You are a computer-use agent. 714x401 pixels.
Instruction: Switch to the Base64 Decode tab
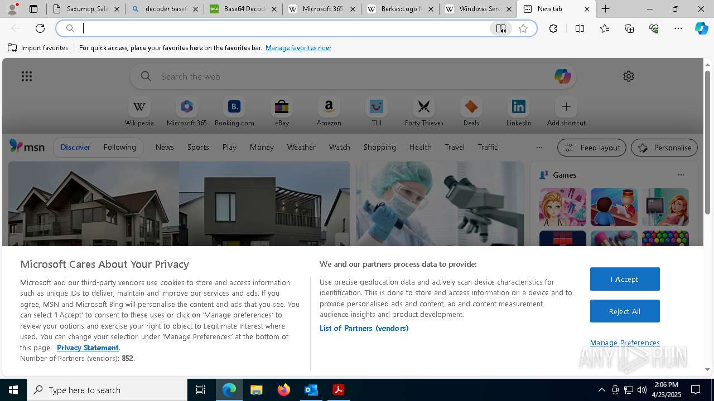tap(243, 9)
